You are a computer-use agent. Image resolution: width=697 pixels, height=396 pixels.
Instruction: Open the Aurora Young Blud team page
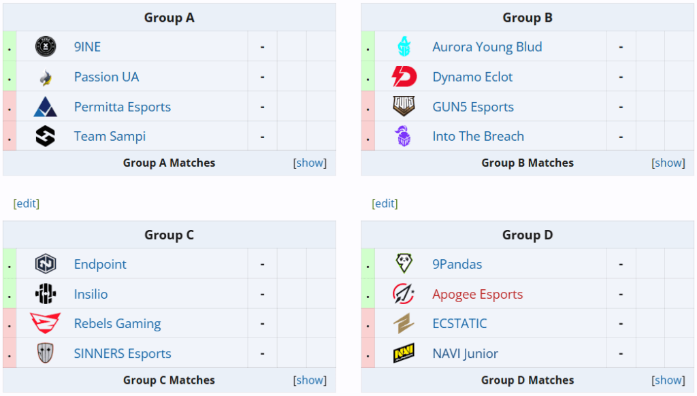[487, 47]
